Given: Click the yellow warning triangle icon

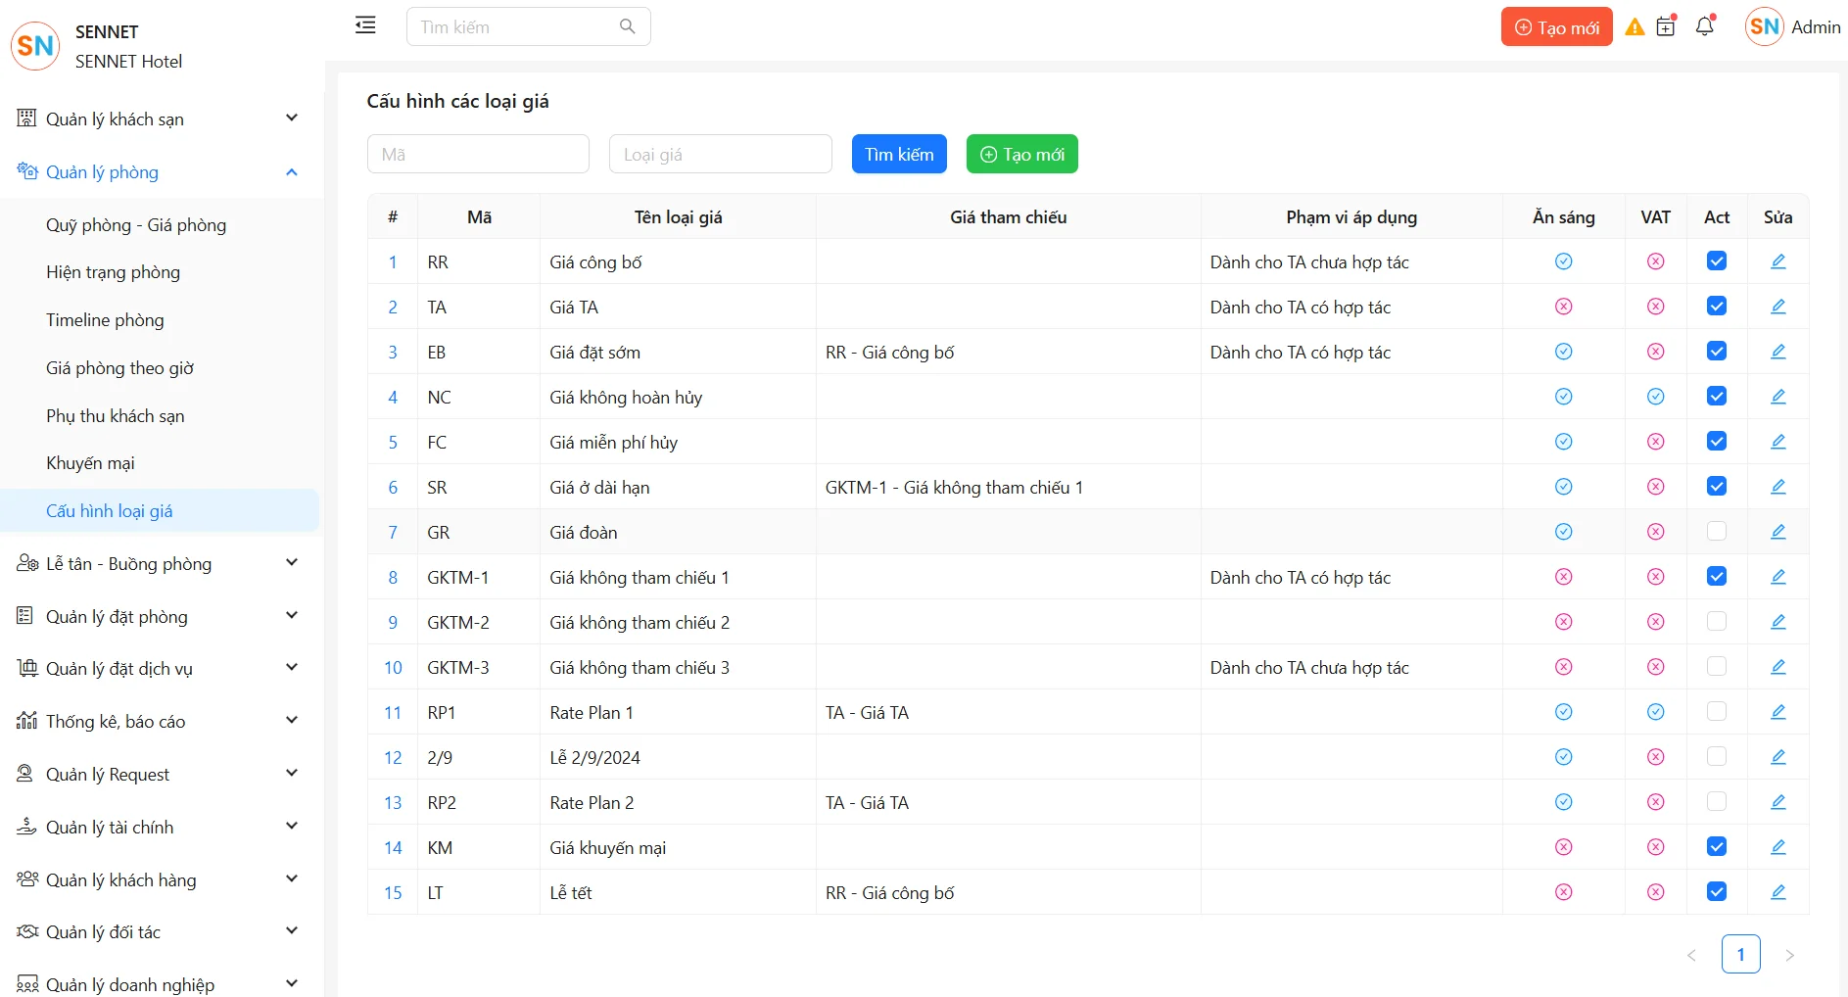Looking at the screenshot, I should (1635, 27).
